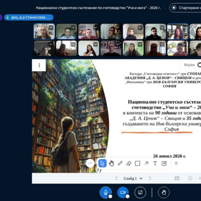
Task: Select webcam of woman wearing glasses by curtain
Action: click(111, 31)
